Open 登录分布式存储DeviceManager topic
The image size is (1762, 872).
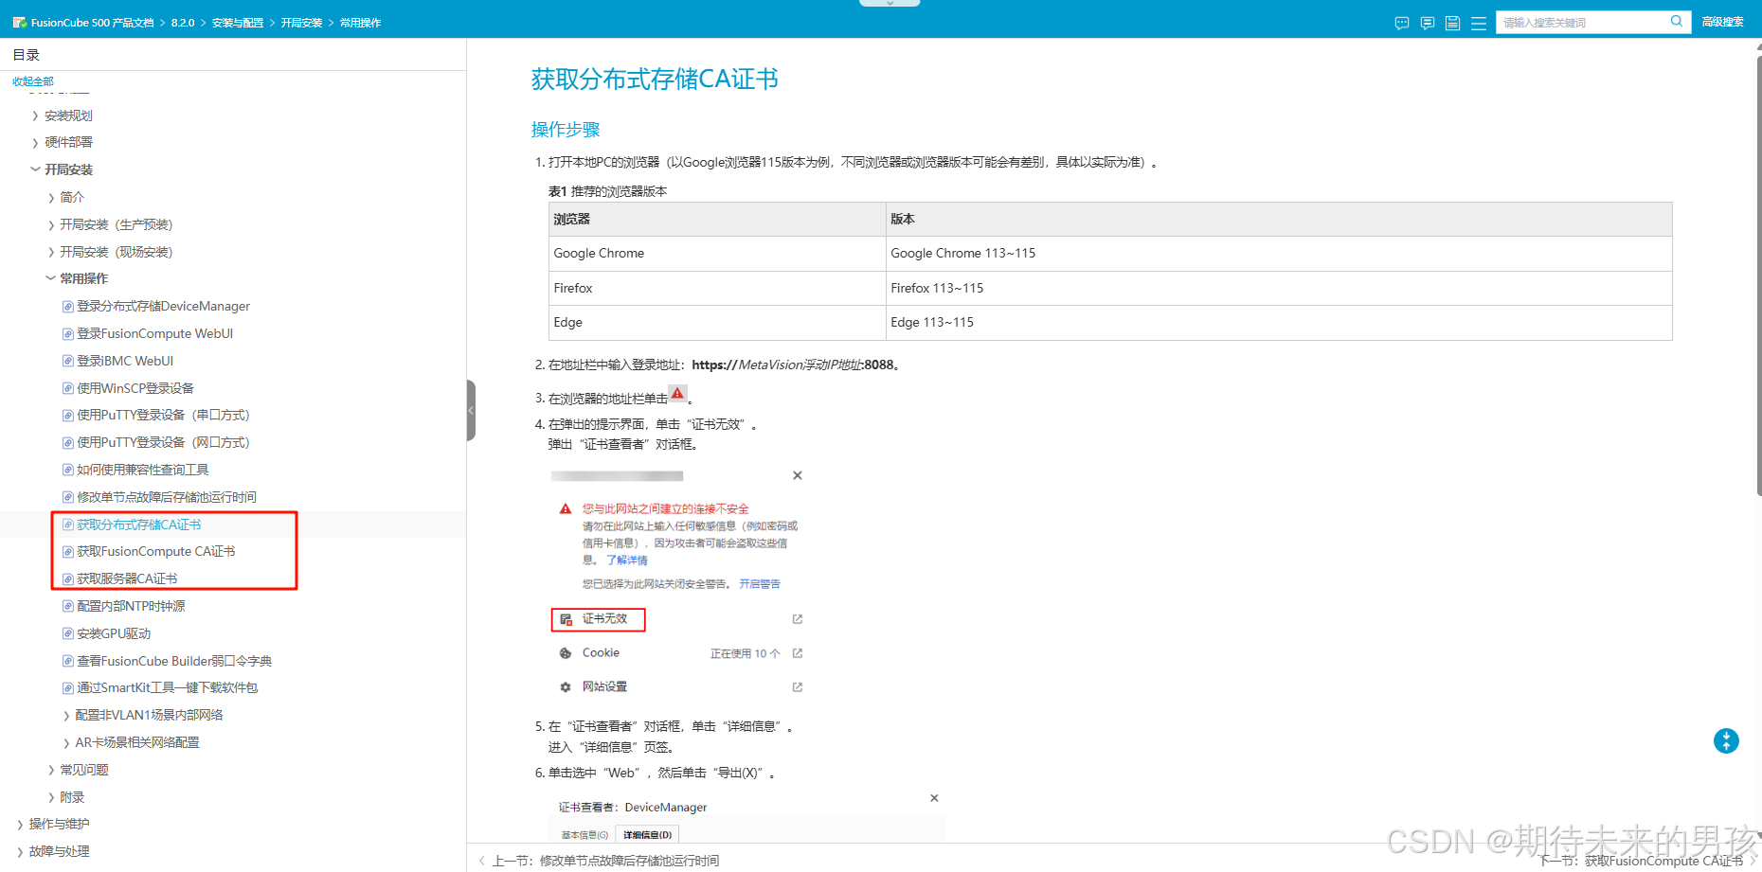tap(163, 306)
